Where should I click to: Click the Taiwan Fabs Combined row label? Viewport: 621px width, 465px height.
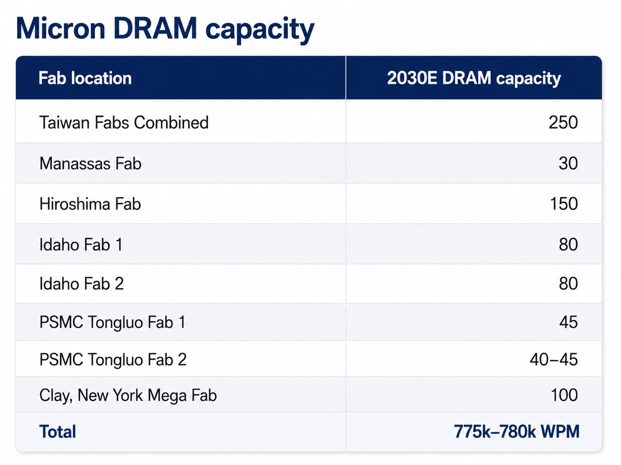pyautogui.click(x=124, y=122)
